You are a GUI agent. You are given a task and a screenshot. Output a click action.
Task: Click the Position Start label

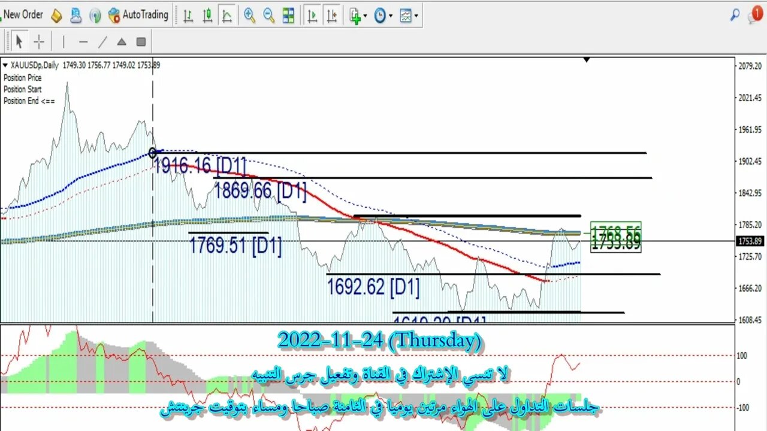pyautogui.click(x=22, y=89)
